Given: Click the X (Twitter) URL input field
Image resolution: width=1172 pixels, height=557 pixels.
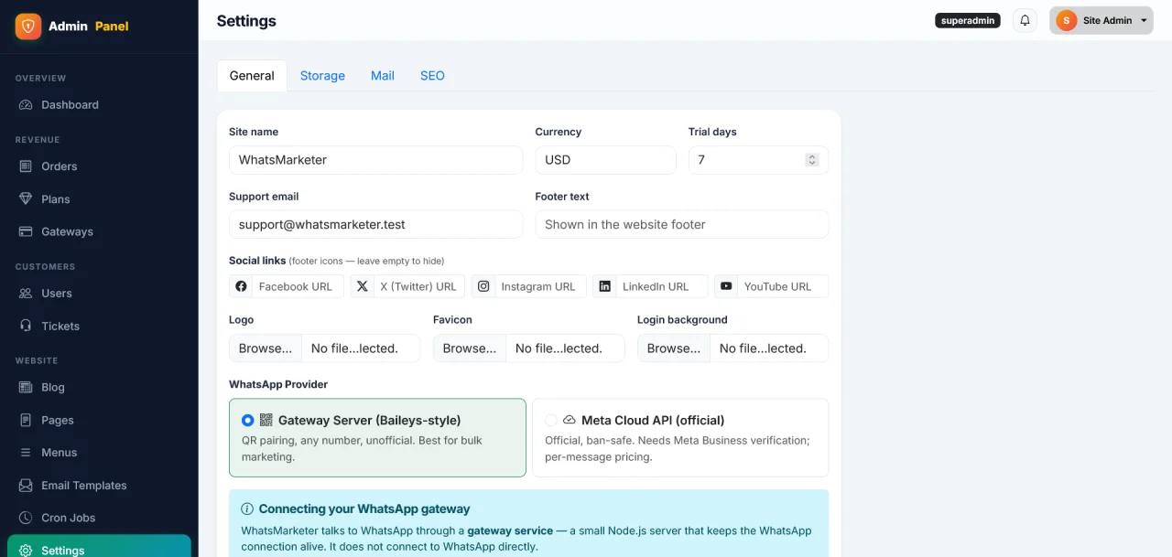Looking at the screenshot, I should coord(419,286).
